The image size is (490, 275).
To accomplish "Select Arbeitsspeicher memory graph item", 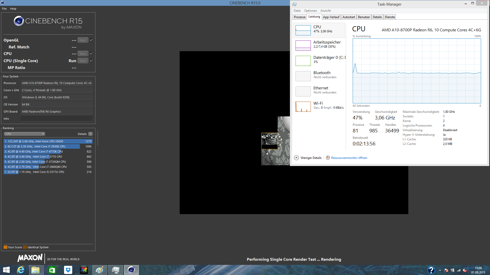I will (319, 45).
